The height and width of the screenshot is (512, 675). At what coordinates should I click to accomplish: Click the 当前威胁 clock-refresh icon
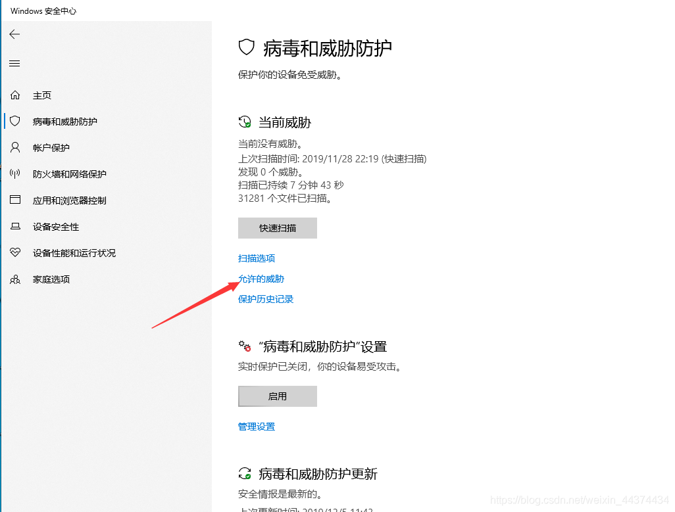pyautogui.click(x=245, y=122)
